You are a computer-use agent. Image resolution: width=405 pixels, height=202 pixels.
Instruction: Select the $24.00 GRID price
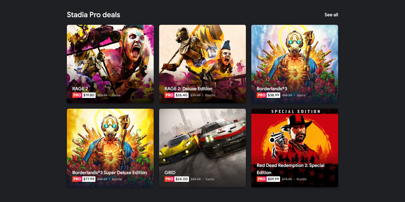[181, 179]
